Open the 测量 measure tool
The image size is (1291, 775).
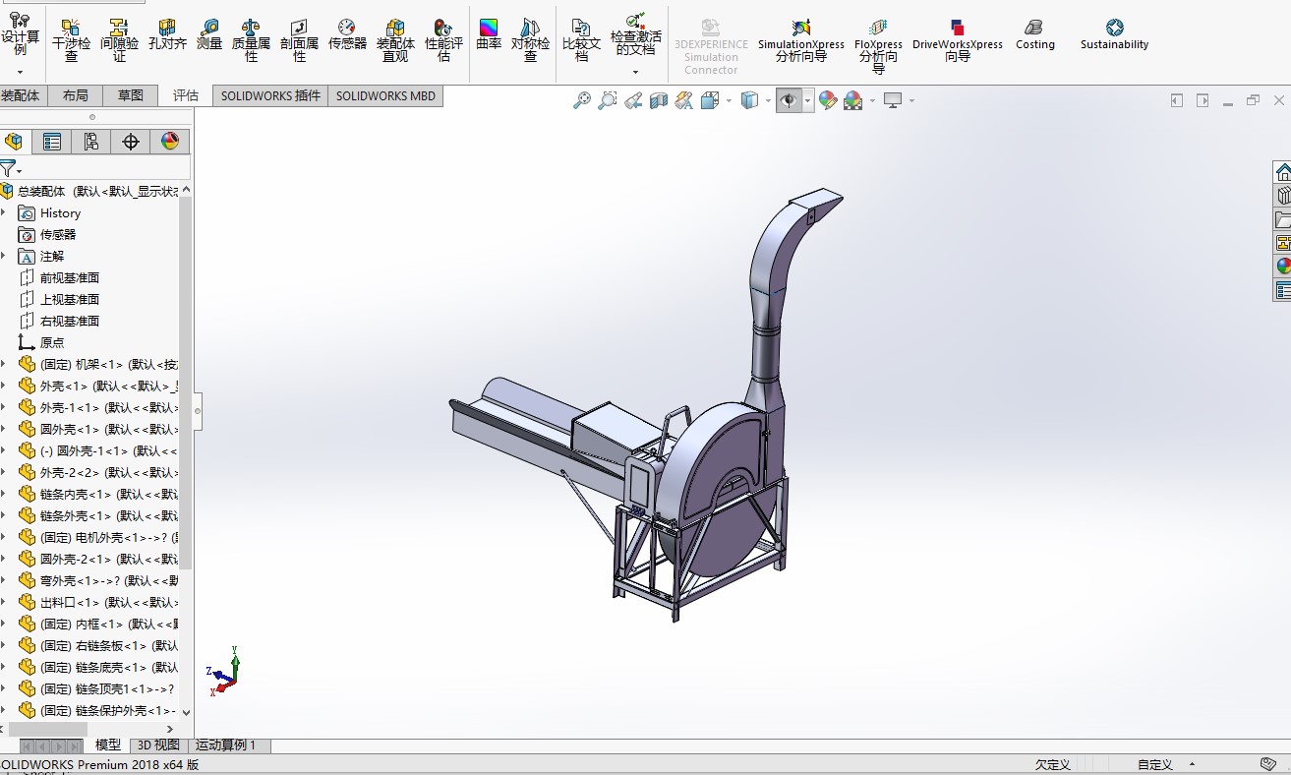click(x=209, y=34)
